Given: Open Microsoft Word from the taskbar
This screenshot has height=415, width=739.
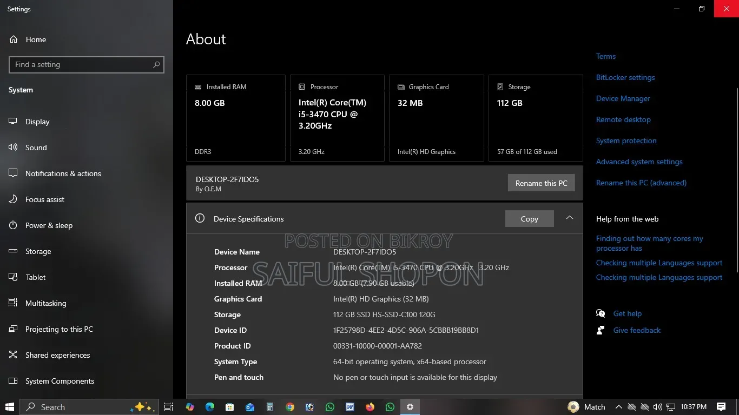Looking at the screenshot, I should point(350,407).
